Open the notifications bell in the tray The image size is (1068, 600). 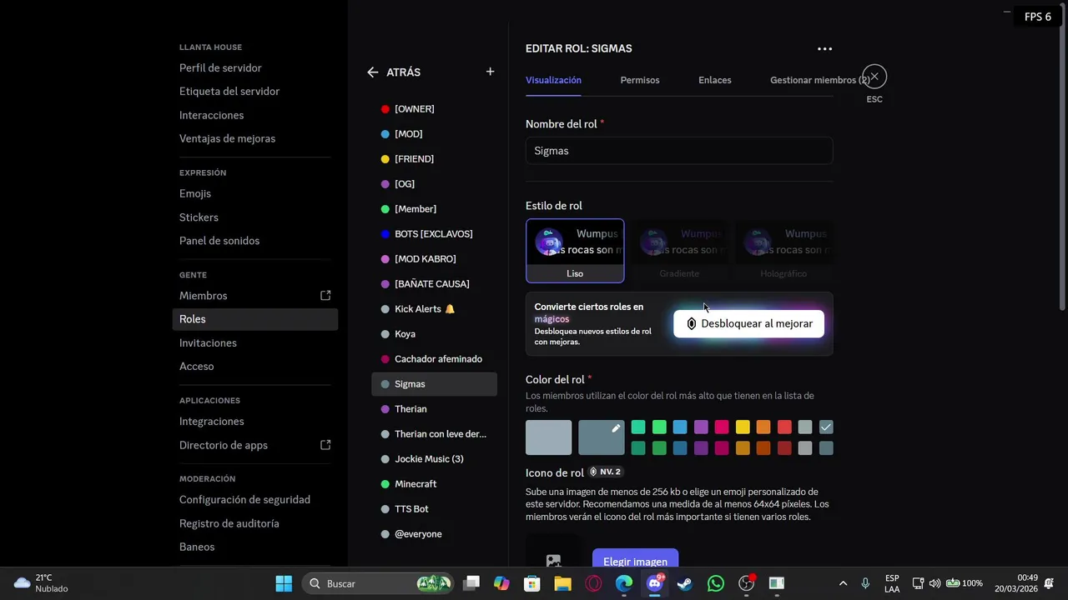[1049, 583]
